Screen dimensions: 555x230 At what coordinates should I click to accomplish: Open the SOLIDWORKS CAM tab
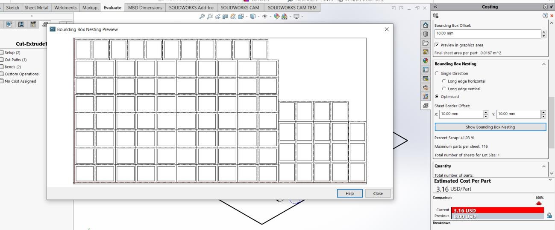240,8
